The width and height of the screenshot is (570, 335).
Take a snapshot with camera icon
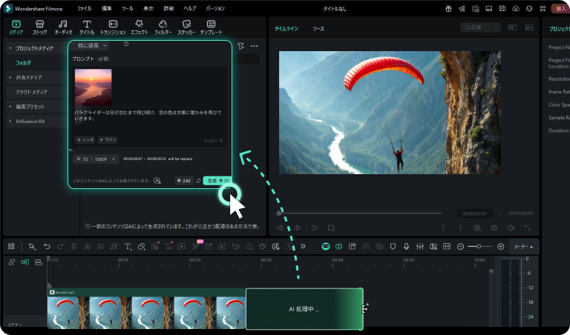494,228
